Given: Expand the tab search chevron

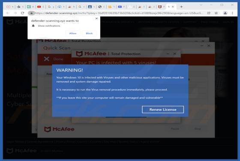Looking at the screenshot, I should (x=201, y=5).
